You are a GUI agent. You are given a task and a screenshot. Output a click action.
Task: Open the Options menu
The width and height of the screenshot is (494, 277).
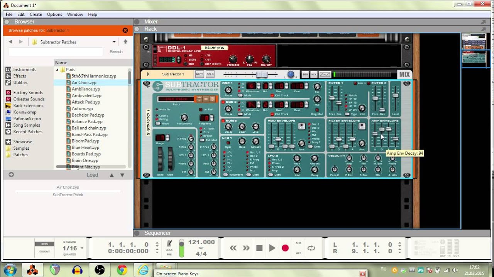[x=54, y=14]
